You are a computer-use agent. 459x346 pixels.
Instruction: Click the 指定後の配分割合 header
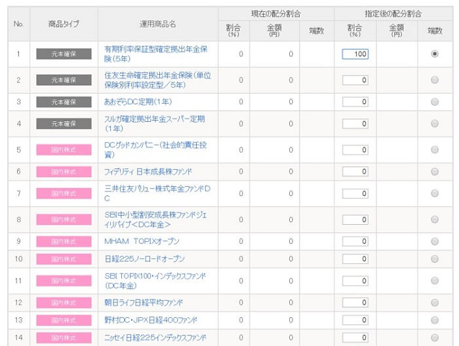tap(393, 14)
